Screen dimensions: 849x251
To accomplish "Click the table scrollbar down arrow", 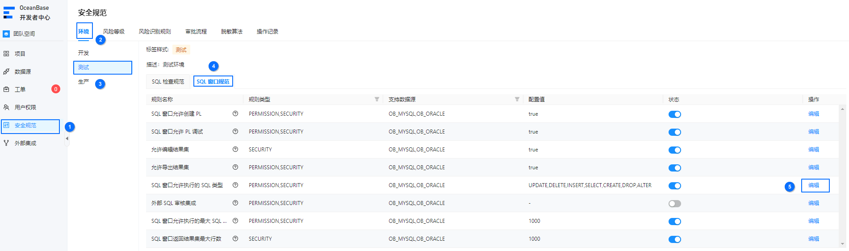I will [843, 244].
